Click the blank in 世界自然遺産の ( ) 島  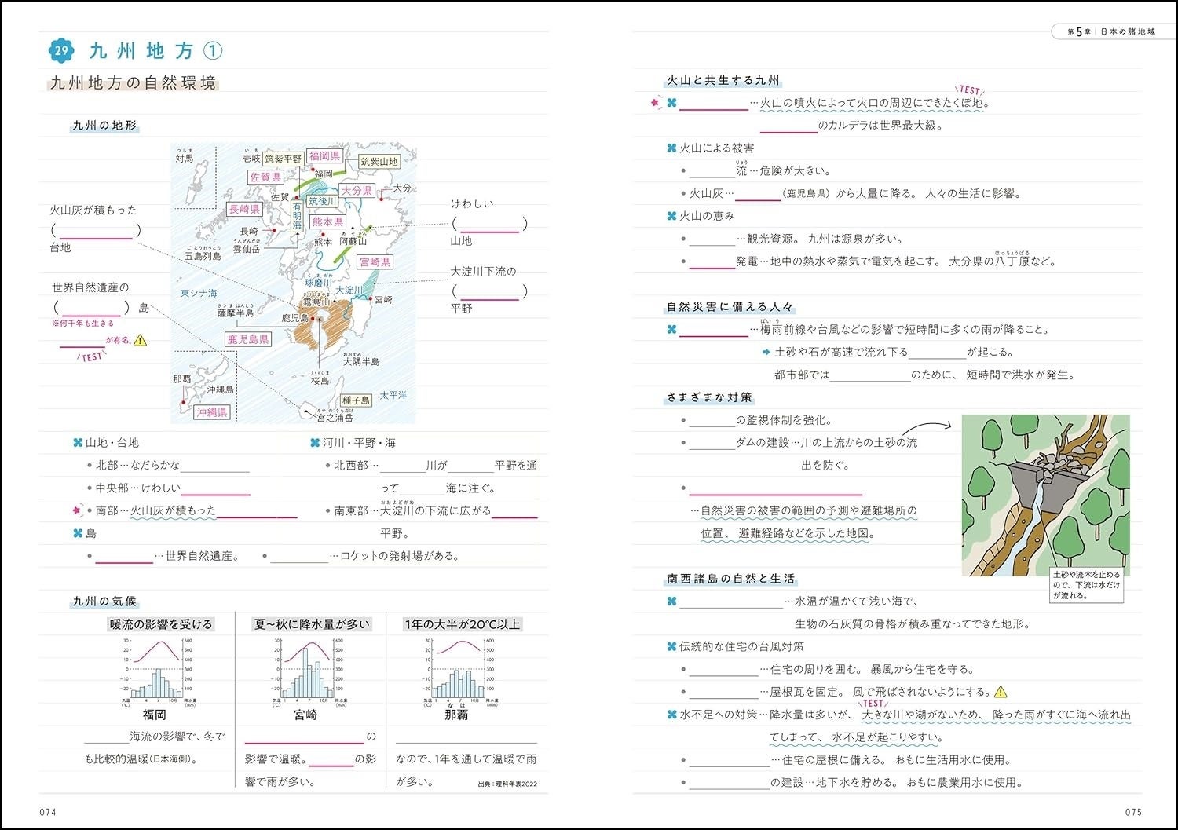click(91, 308)
